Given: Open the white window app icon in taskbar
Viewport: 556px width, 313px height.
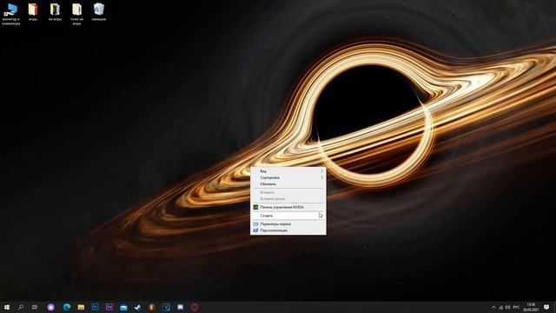Looking at the screenshot, I should point(181,307).
